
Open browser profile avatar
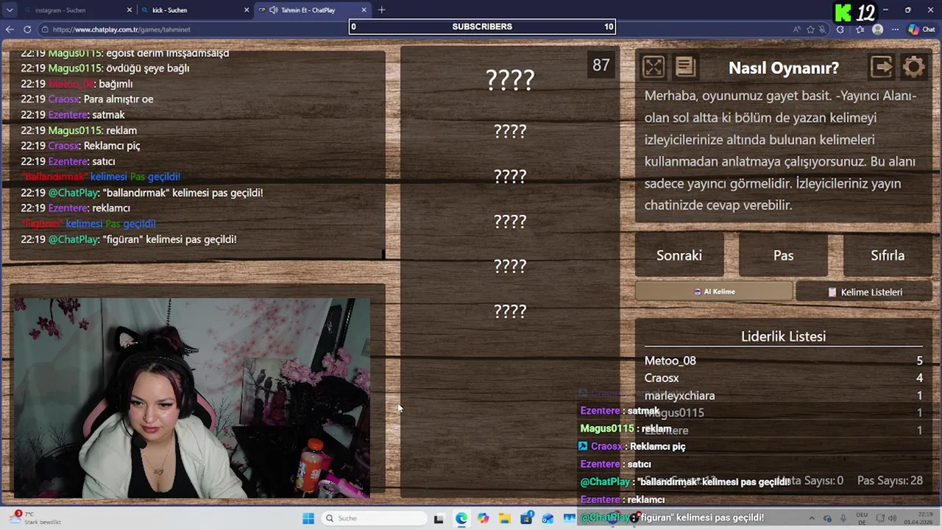point(877,29)
